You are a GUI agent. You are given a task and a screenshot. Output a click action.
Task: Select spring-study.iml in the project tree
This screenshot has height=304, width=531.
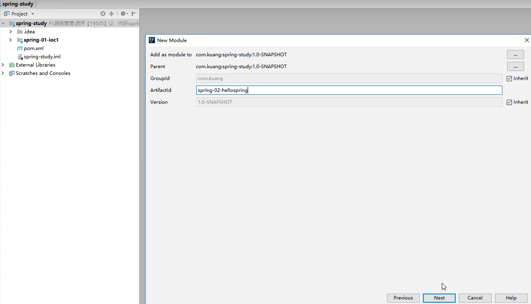pos(42,56)
